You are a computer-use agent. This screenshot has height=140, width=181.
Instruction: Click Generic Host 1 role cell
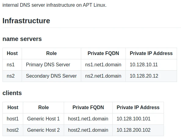click(43, 119)
